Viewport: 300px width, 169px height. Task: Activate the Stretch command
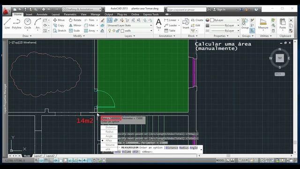click(x=60, y=31)
